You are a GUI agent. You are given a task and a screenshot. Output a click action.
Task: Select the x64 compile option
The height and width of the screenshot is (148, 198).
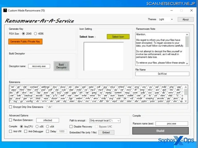point(48,126)
